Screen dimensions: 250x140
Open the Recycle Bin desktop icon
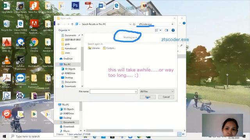pyautogui.click(x=7, y=25)
